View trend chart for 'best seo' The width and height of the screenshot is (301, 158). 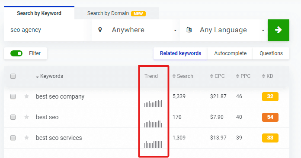point(153,124)
